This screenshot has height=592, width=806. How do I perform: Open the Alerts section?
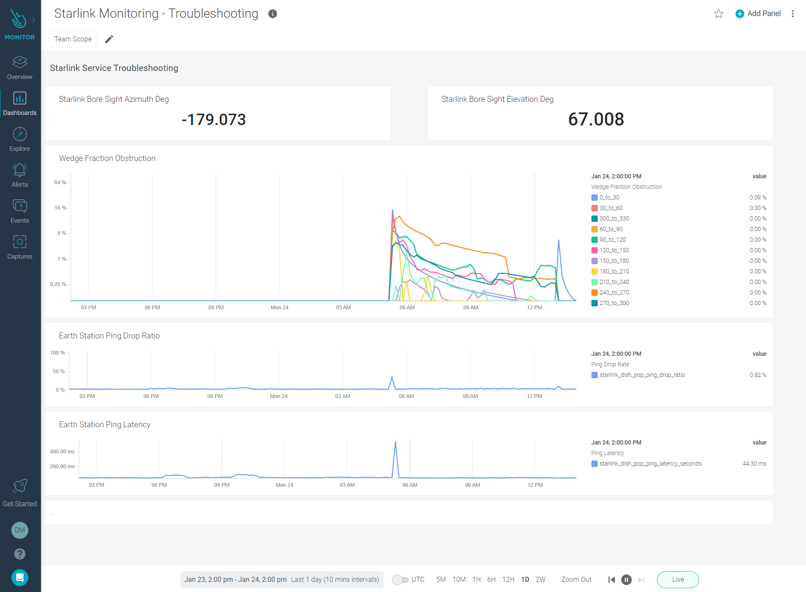point(20,175)
